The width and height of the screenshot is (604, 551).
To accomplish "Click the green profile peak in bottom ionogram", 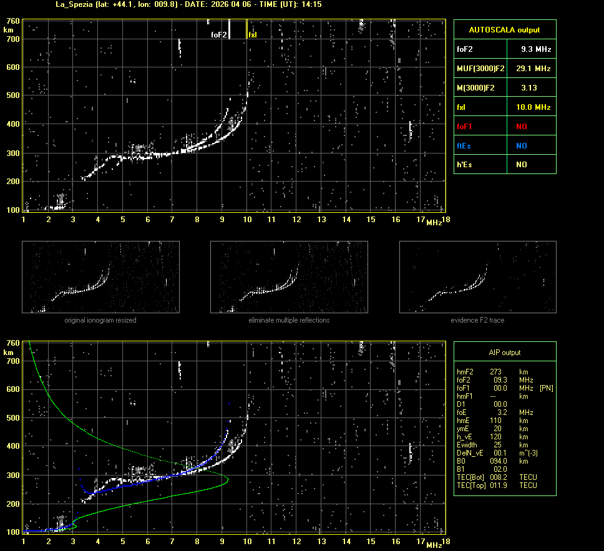I will tap(228, 480).
